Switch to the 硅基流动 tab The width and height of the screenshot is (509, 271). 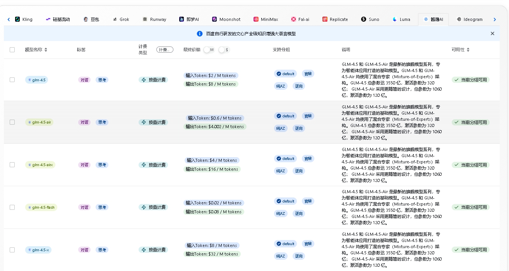coord(58,19)
